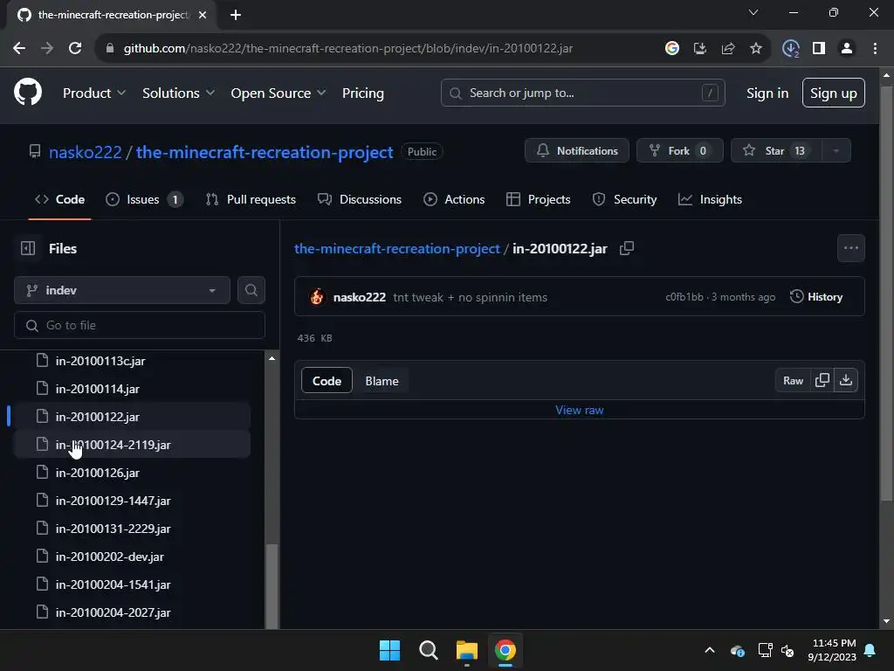The image size is (894, 671).
Task: Click the GitHub logo home icon
Action: pyautogui.click(x=27, y=93)
